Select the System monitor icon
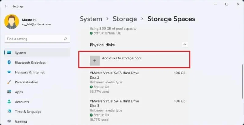 pyautogui.click(x=9, y=53)
